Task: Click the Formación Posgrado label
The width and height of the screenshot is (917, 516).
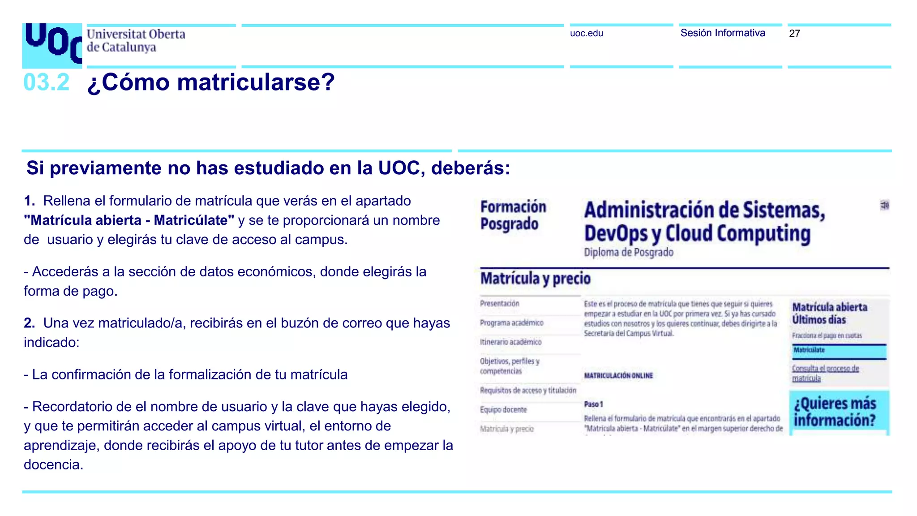Action: (x=513, y=215)
